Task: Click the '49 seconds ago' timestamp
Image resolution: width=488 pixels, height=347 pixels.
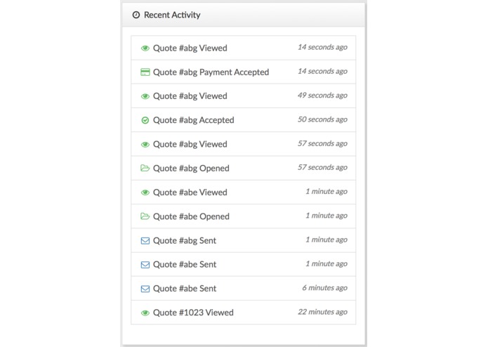Action: point(322,96)
